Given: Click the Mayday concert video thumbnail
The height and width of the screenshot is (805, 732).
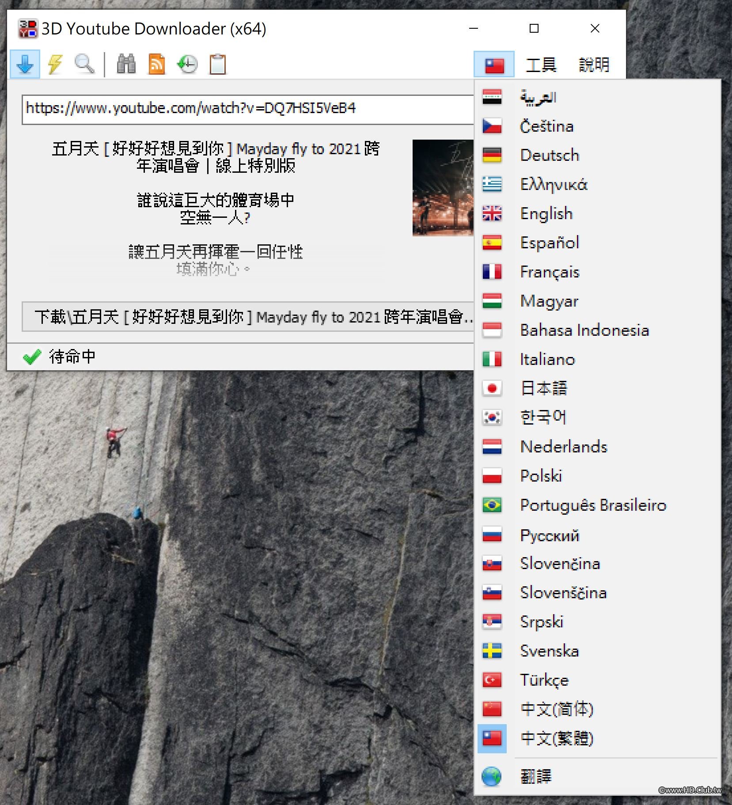Looking at the screenshot, I should click(443, 188).
